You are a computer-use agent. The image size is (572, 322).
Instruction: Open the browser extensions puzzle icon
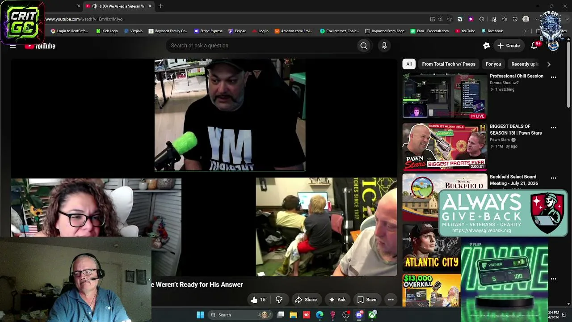tap(481, 19)
